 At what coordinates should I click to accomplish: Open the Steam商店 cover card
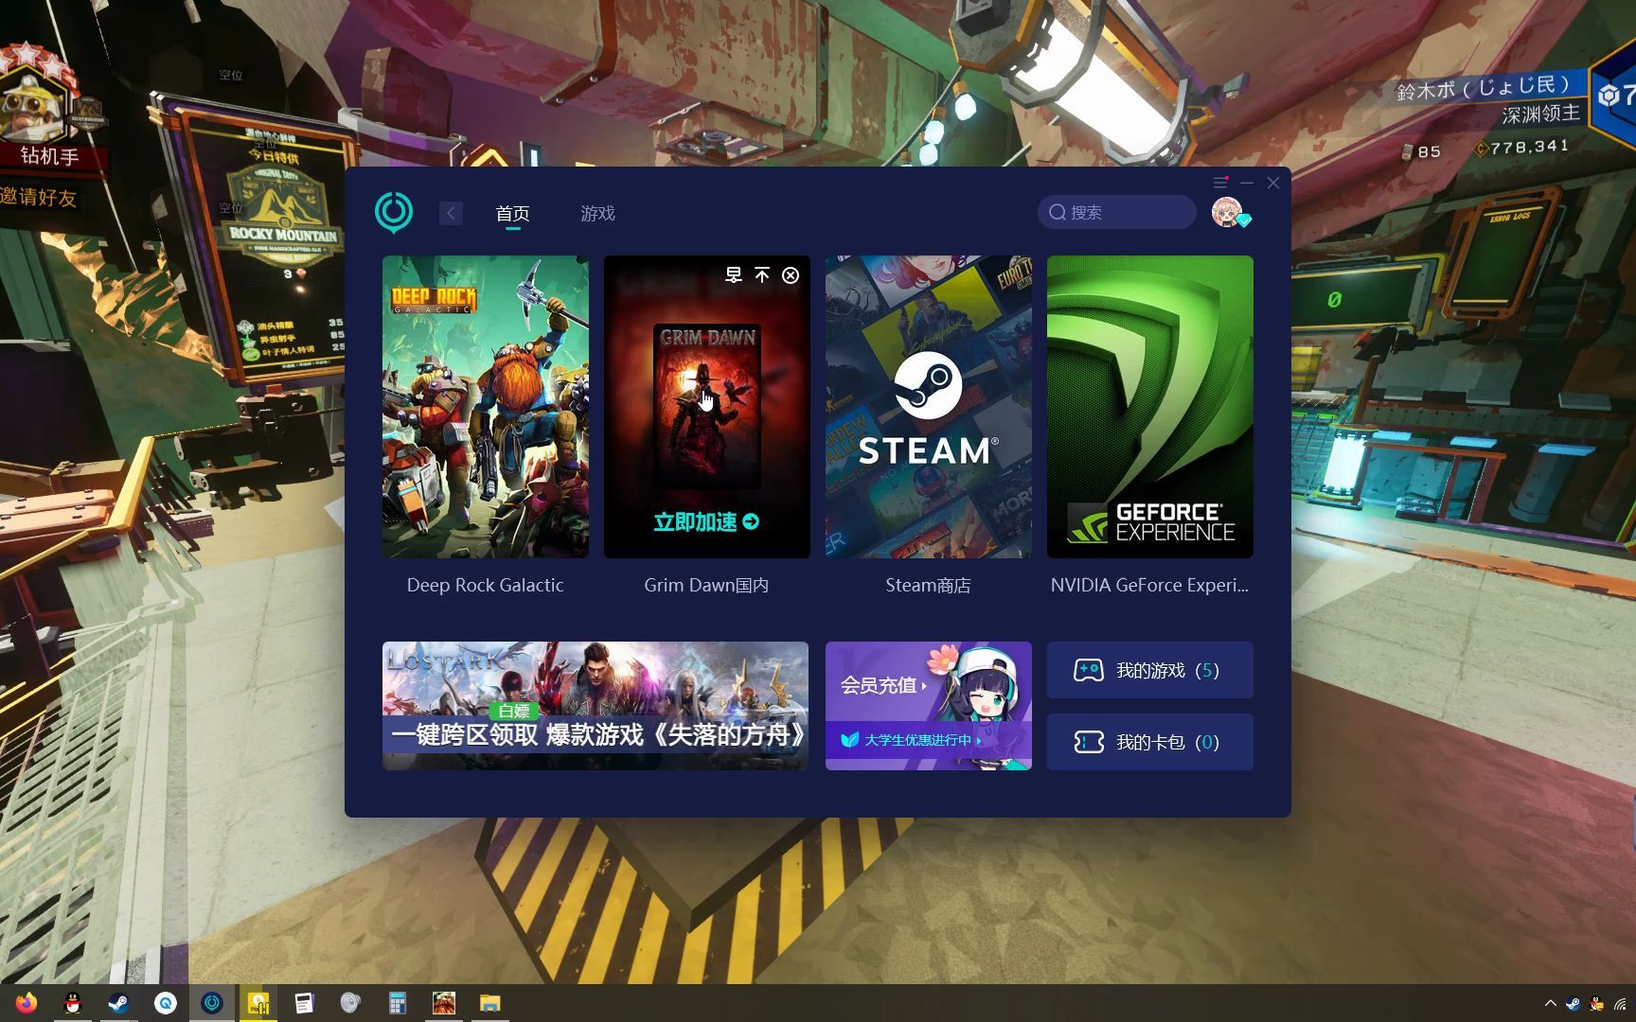pos(929,407)
